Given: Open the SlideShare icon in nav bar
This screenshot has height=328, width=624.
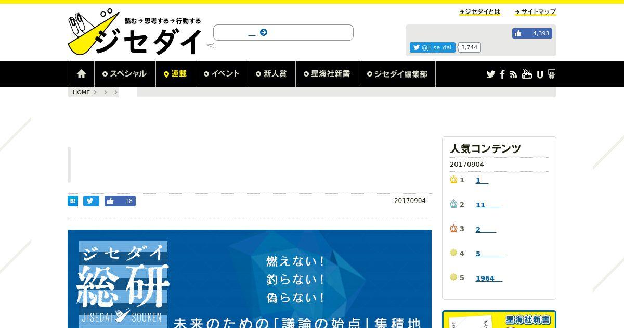Looking at the screenshot, I should (x=552, y=74).
